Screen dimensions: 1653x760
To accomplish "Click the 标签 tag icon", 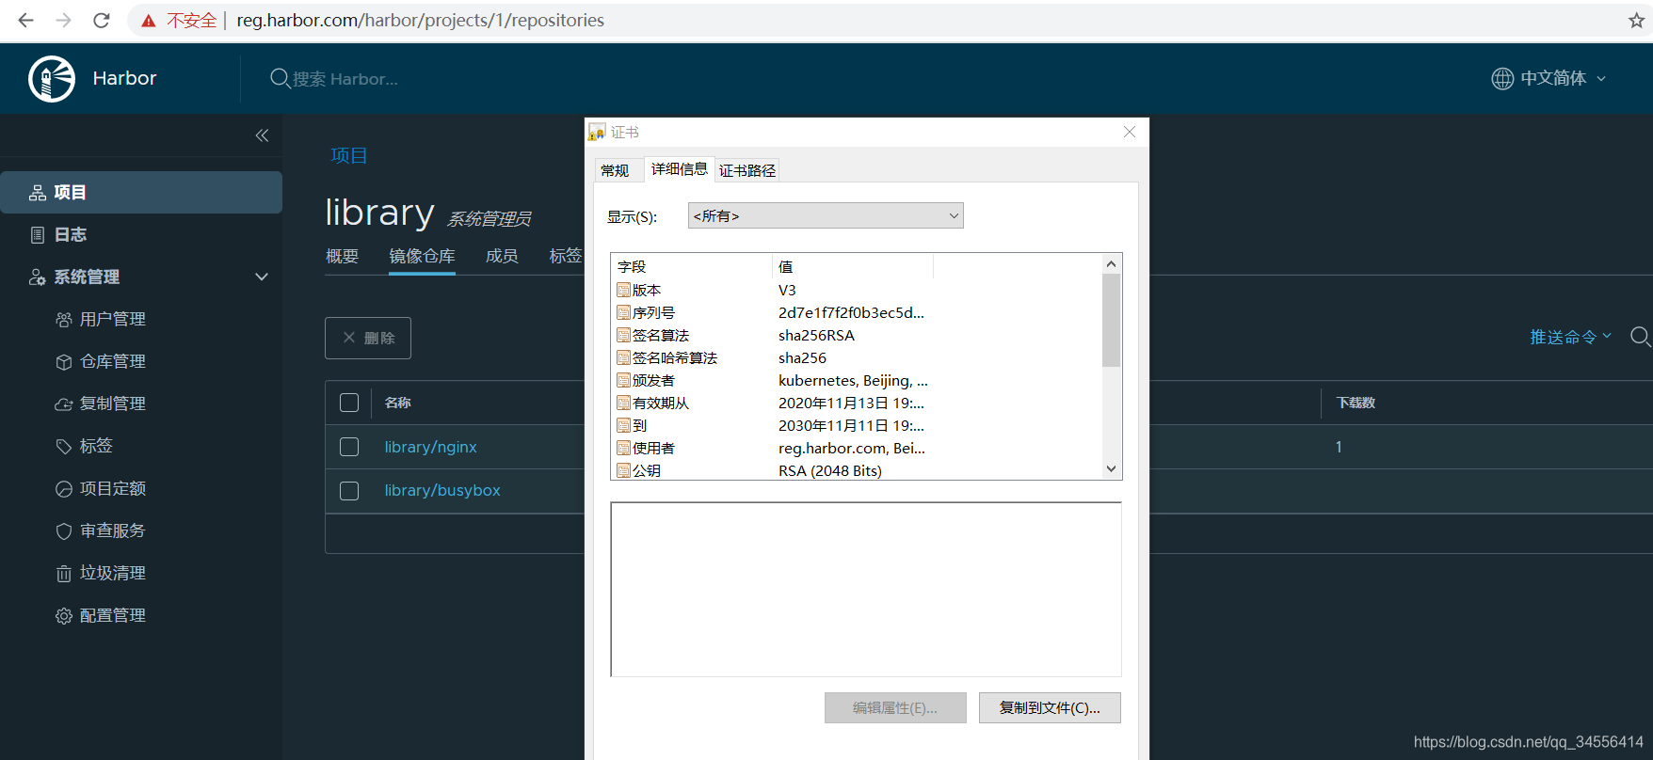I will (x=64, y=447).
